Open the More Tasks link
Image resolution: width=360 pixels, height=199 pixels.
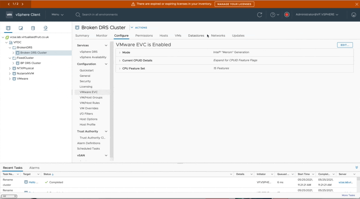tap(348, 195)
